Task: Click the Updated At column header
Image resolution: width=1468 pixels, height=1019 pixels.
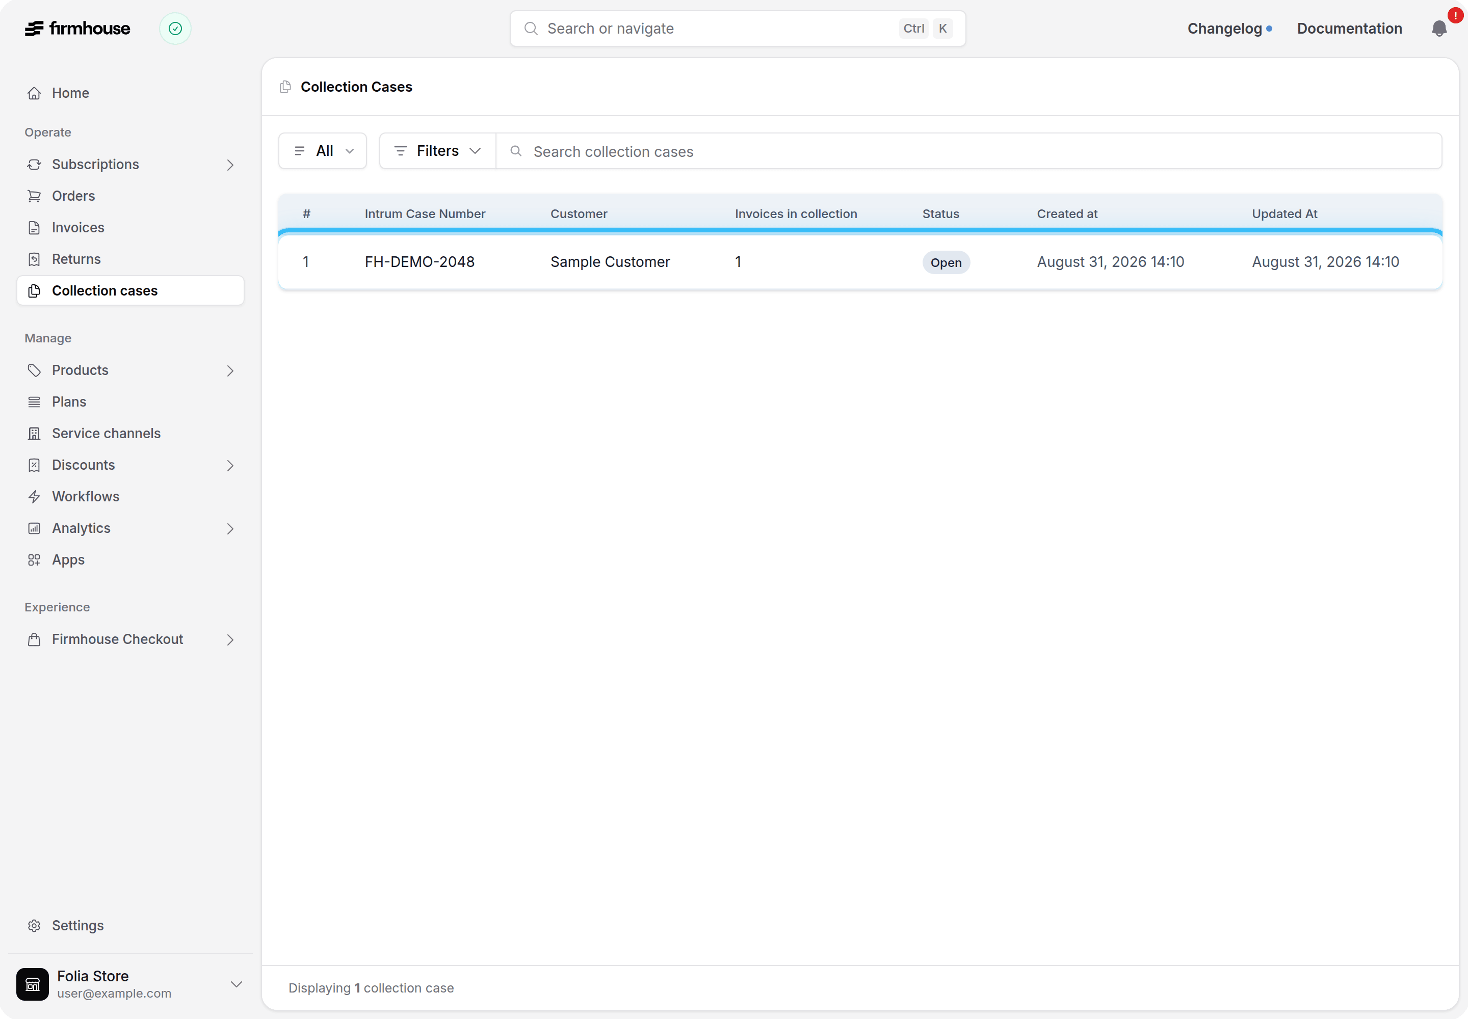Action: [x=1284, y=214]
